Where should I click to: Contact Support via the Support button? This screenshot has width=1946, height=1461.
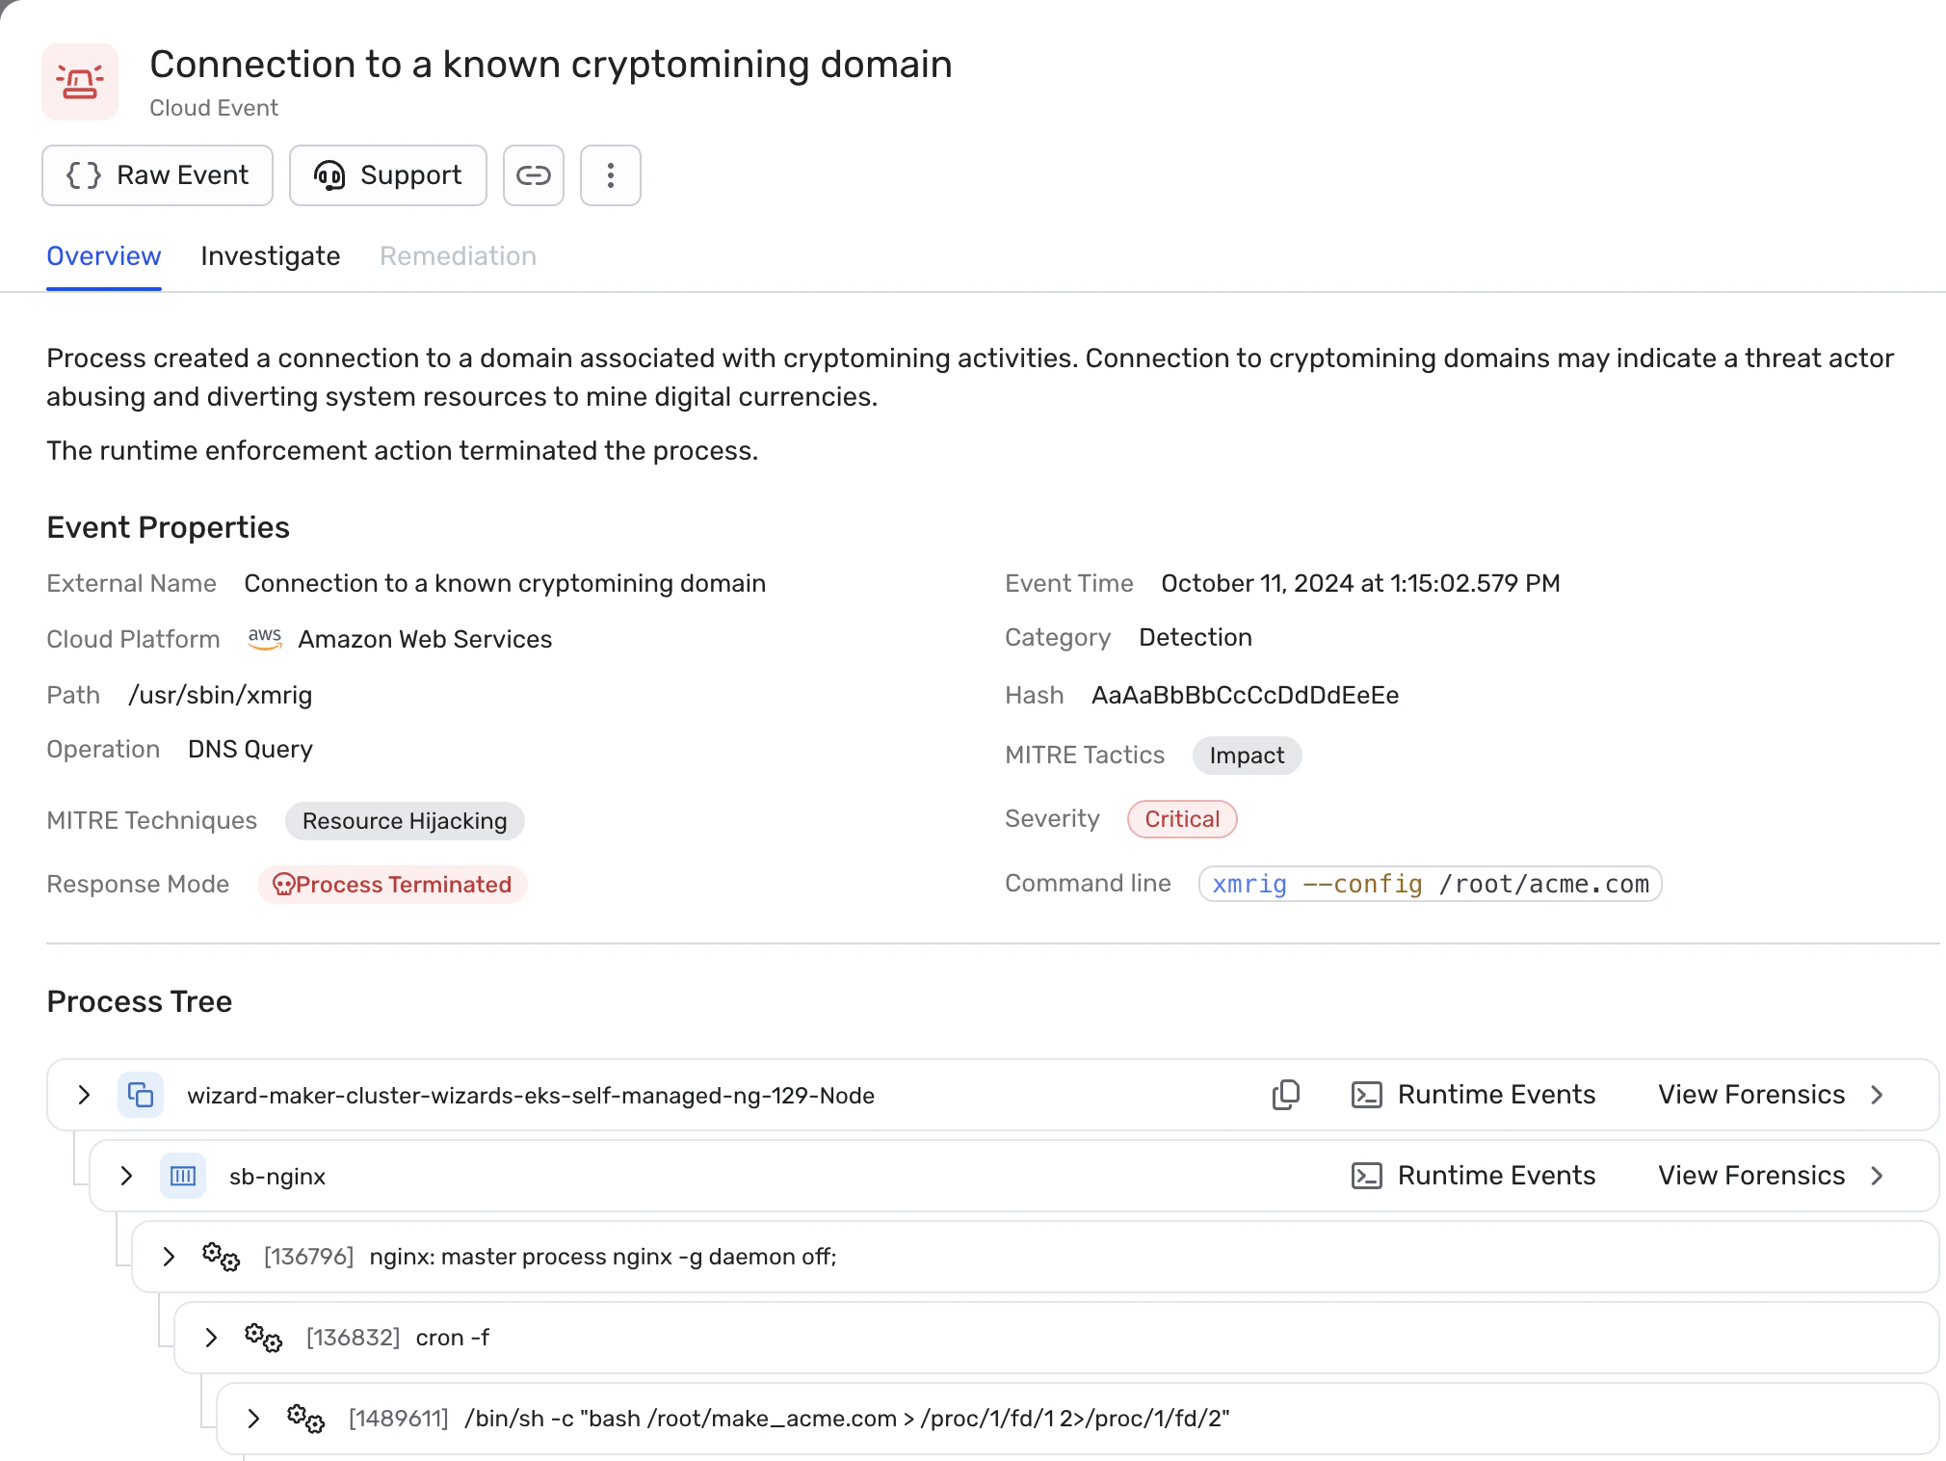387,175
